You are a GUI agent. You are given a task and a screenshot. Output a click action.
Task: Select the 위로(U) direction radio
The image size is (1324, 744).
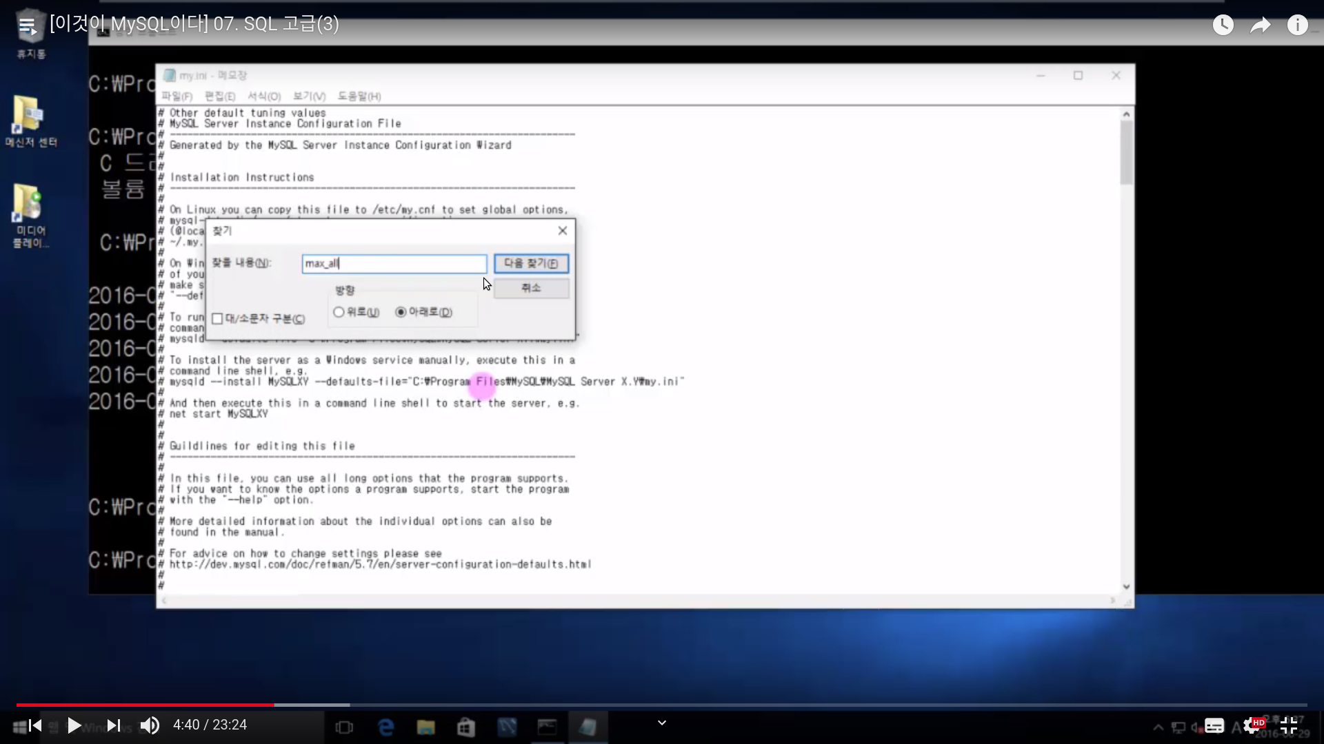[356, 312]
